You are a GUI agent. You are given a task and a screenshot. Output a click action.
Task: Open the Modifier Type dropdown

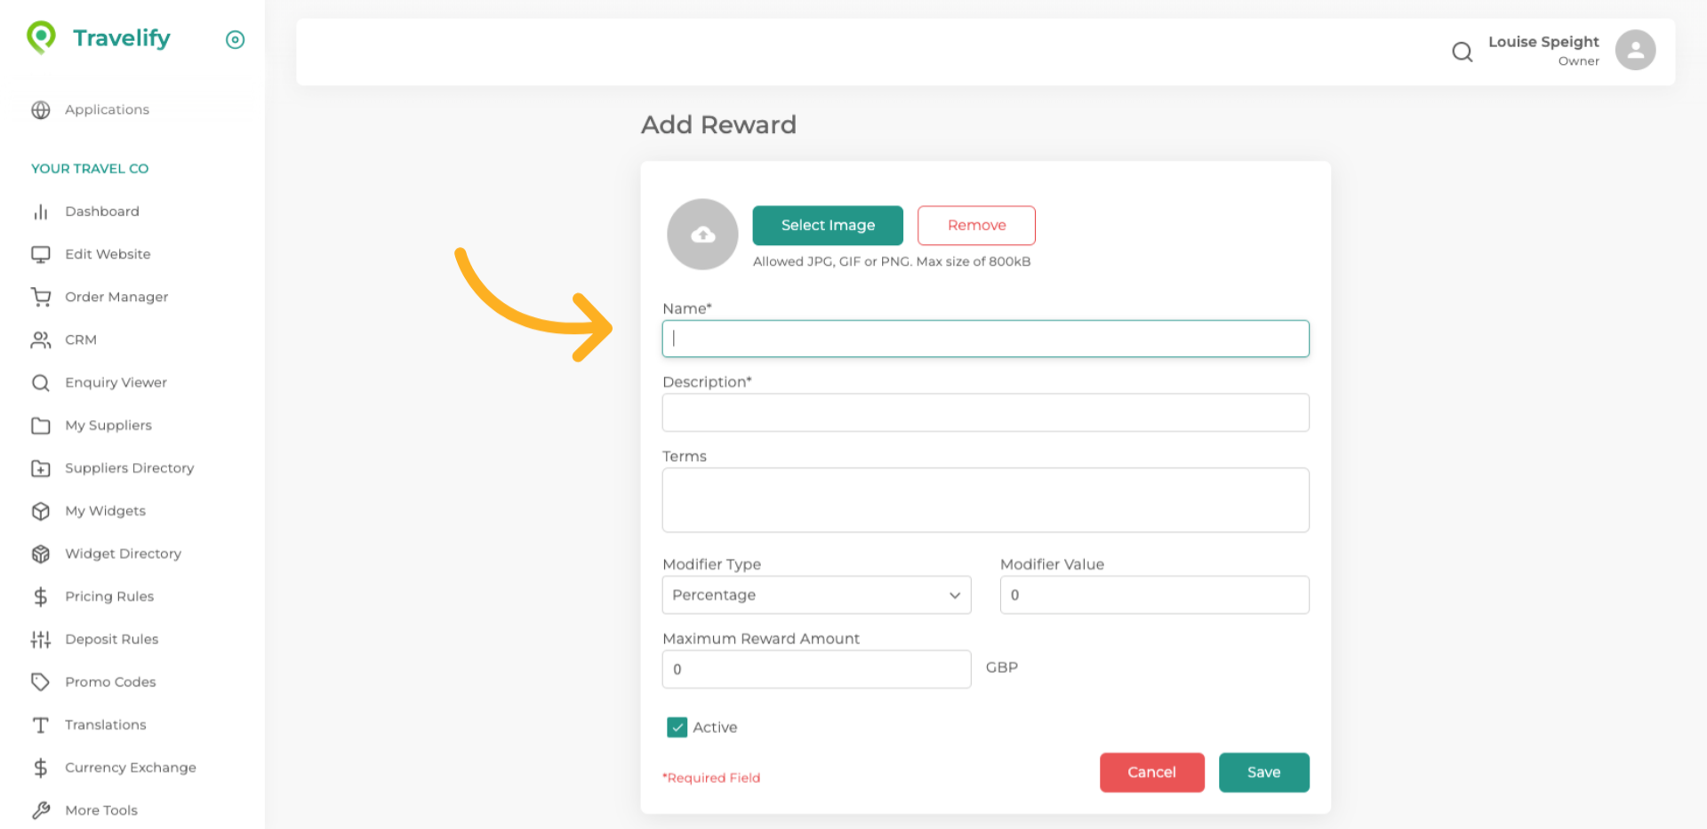[x=815, y=595]
